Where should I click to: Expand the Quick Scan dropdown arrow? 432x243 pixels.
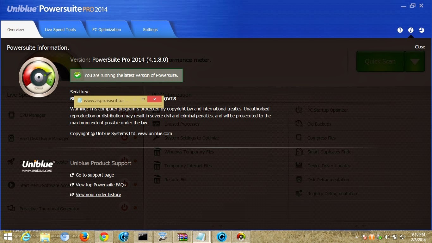click(415, 61)
